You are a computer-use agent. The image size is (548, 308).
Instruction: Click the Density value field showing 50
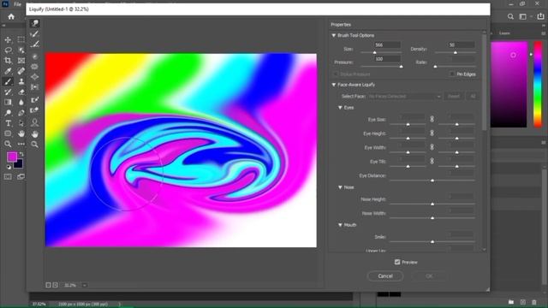point(461,44)
